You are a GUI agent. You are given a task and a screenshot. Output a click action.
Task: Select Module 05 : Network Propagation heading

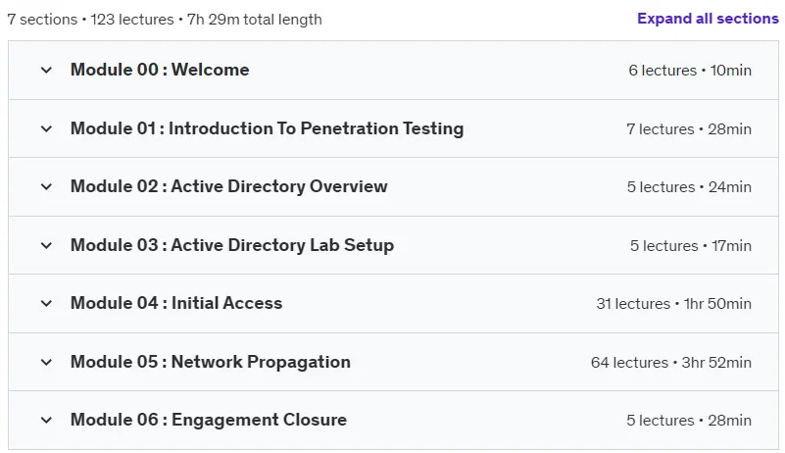211,362
